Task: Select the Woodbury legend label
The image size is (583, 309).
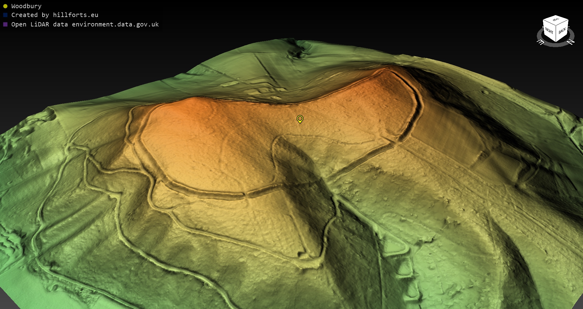Action: tap(26, 6)
